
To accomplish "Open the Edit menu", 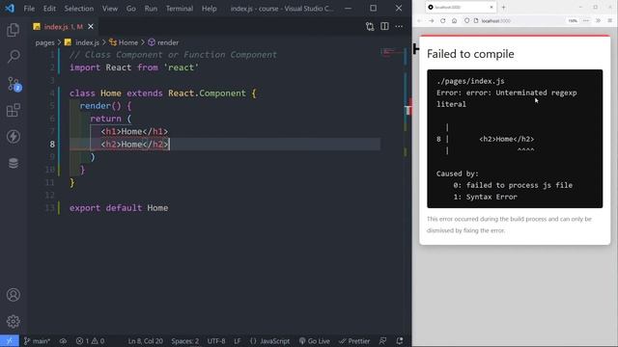I will [49, 9].
